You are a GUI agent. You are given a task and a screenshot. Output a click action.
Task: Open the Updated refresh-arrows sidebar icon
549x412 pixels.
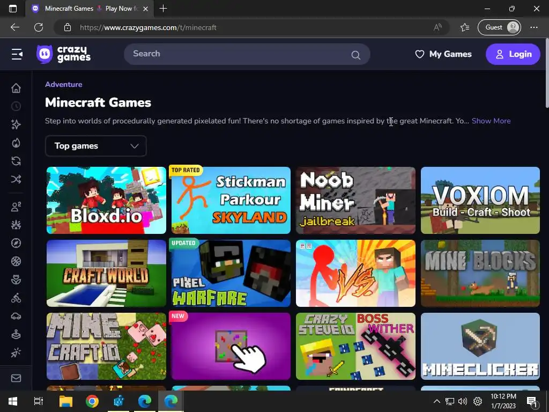[x=16, y=161]
